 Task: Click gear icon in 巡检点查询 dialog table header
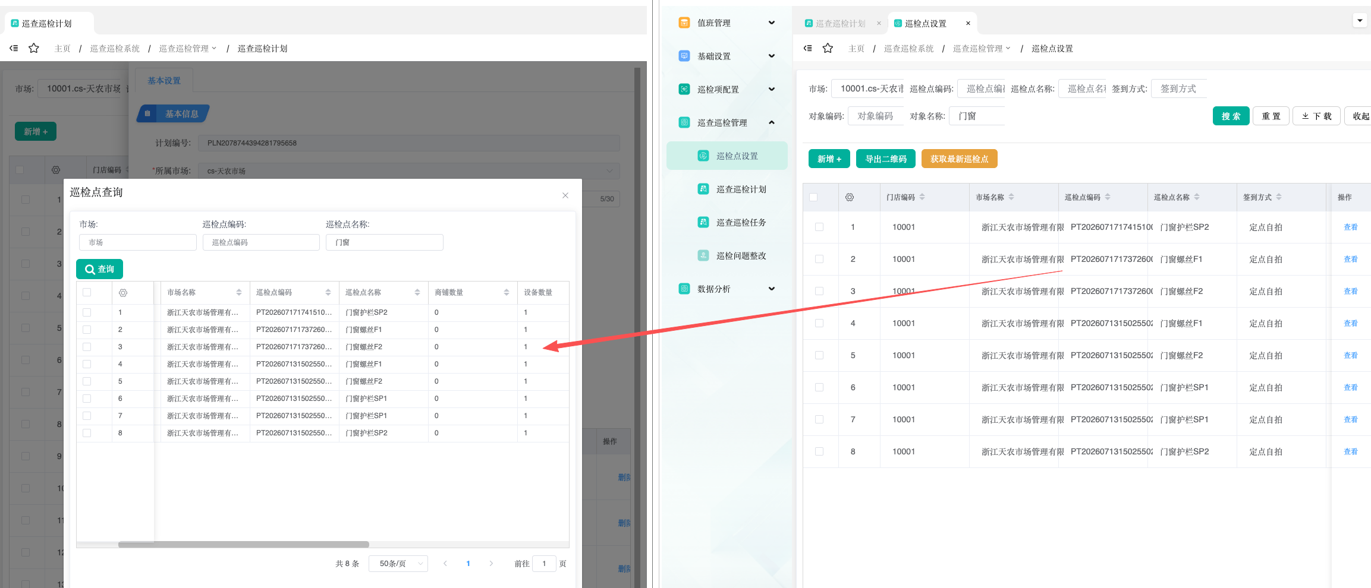click(x=123, y=293)
